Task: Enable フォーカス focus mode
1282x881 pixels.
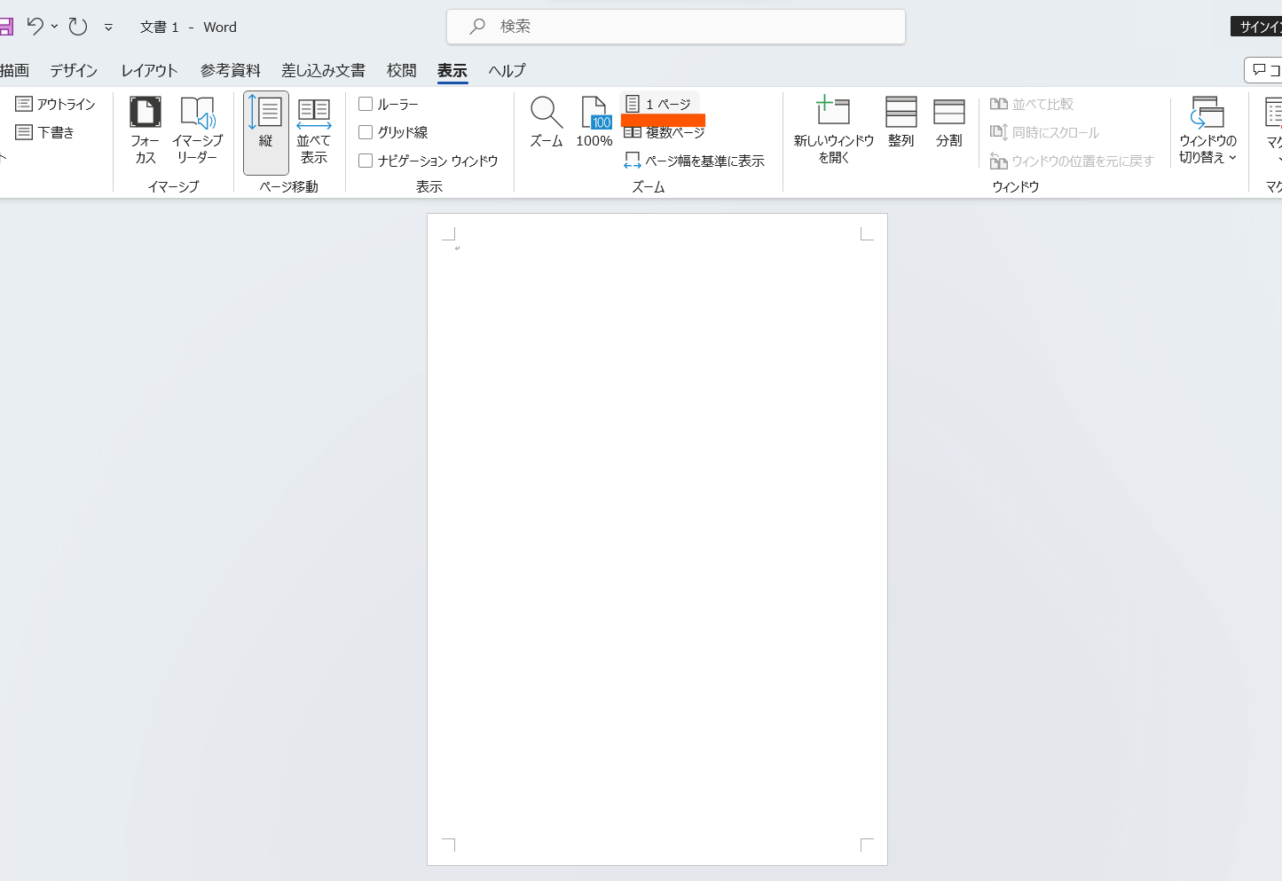Action: click(x=145, y=130)
